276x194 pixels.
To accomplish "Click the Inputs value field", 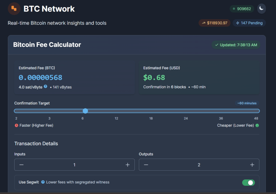I will (75, 165).
